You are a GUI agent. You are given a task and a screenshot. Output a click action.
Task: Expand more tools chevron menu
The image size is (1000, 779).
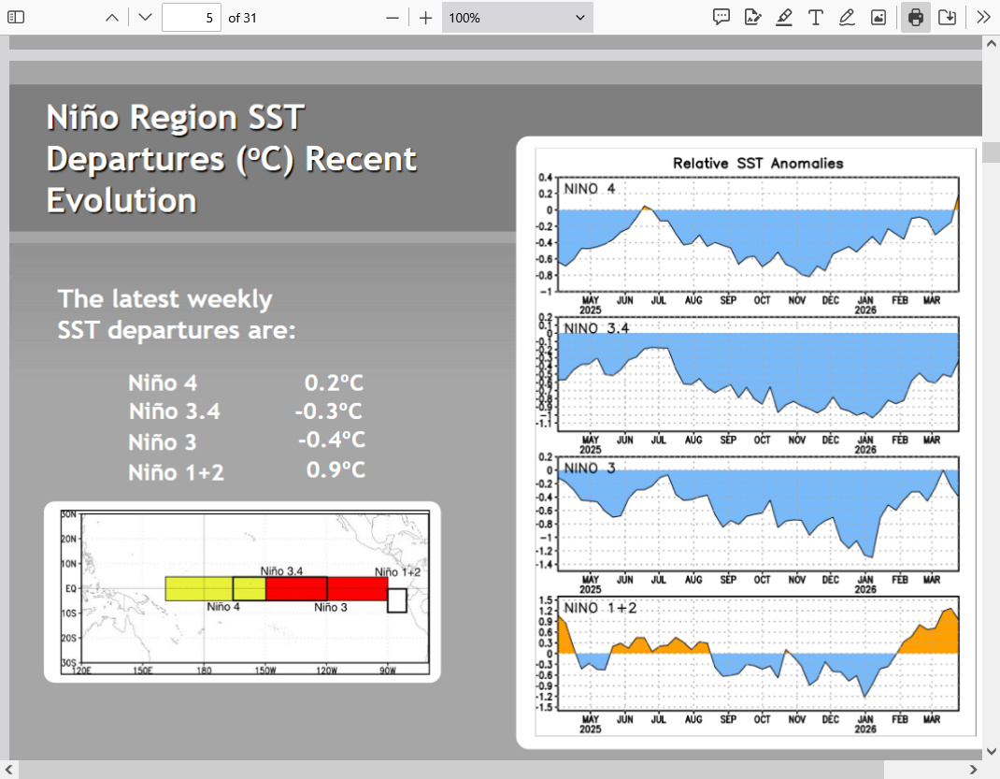tap(983, 17)
